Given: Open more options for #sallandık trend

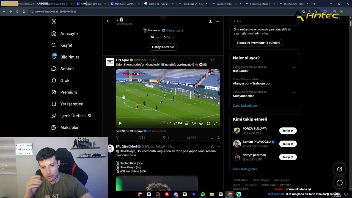Looking at the screenshot, I should [295, 67].
